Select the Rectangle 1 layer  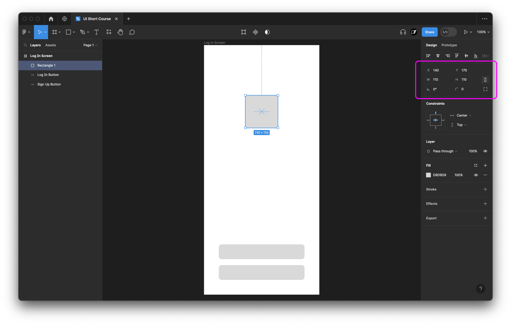[x=60, y=66]
